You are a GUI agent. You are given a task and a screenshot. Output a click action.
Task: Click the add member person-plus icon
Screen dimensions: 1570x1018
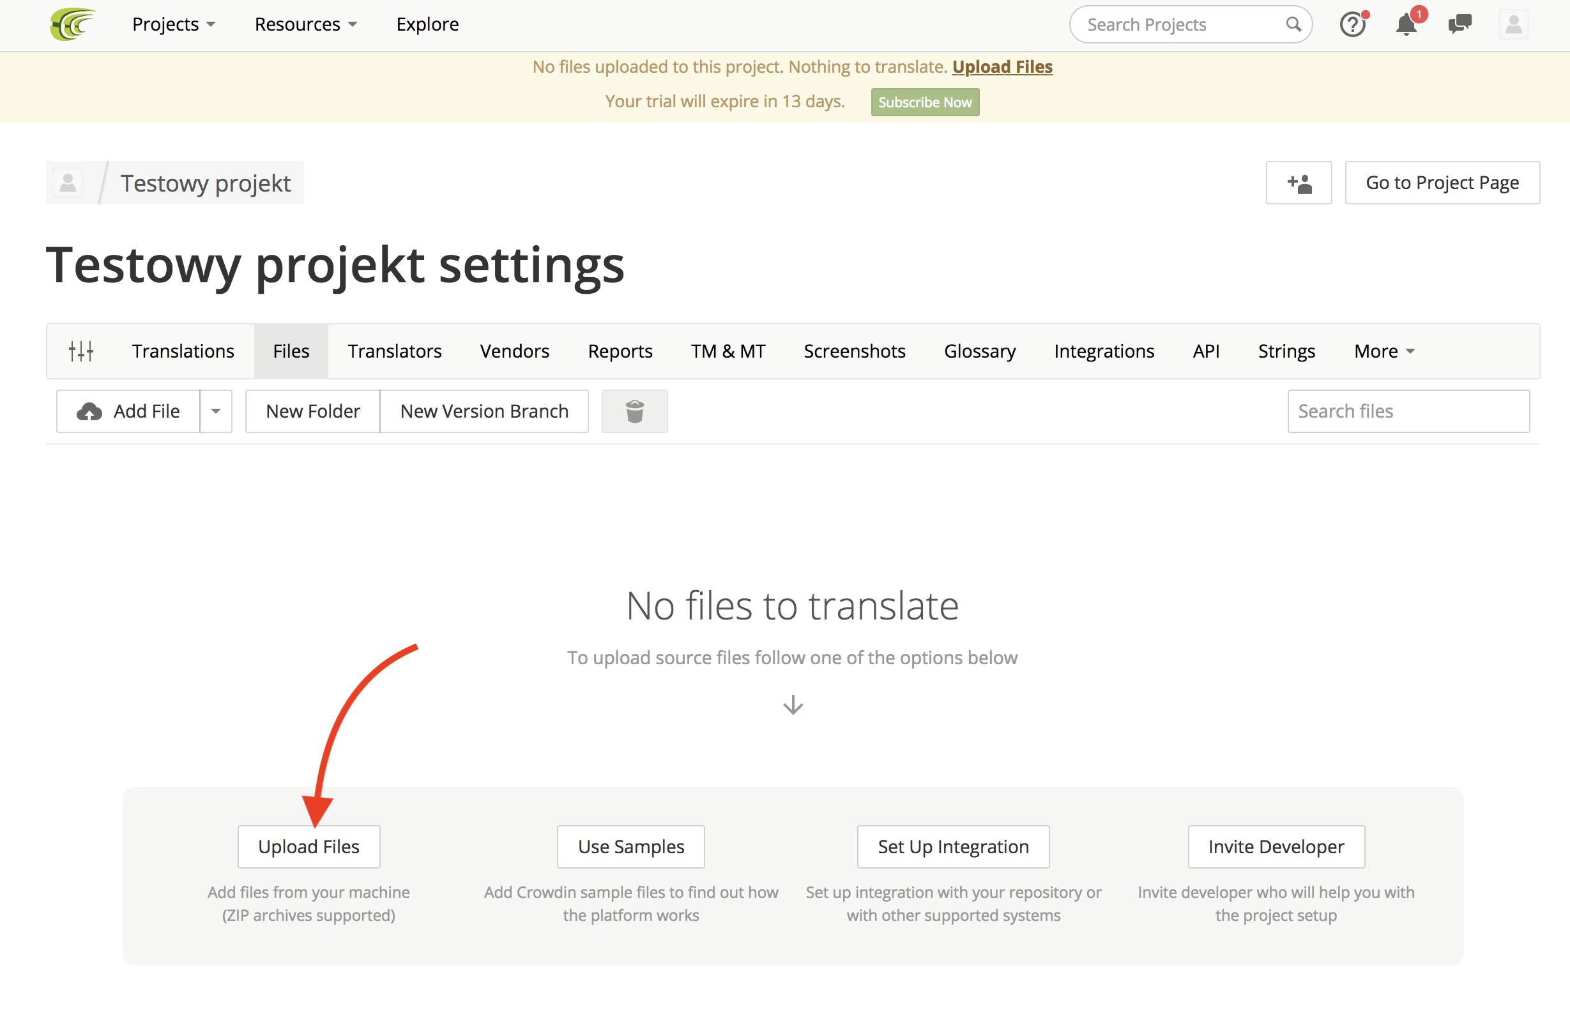[1298, 183]
